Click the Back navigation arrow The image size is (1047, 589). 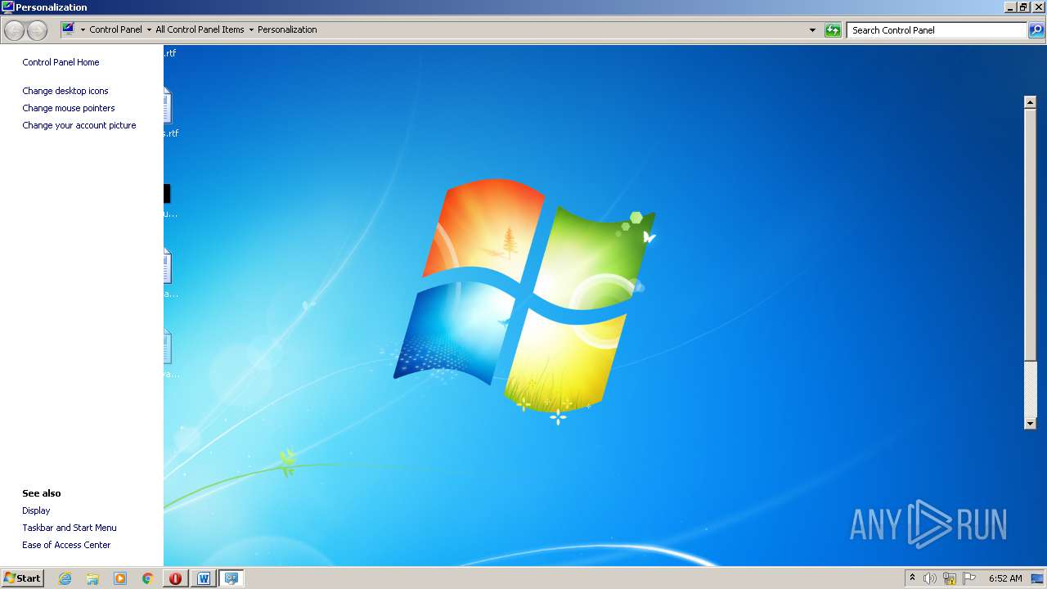[15, 30]
